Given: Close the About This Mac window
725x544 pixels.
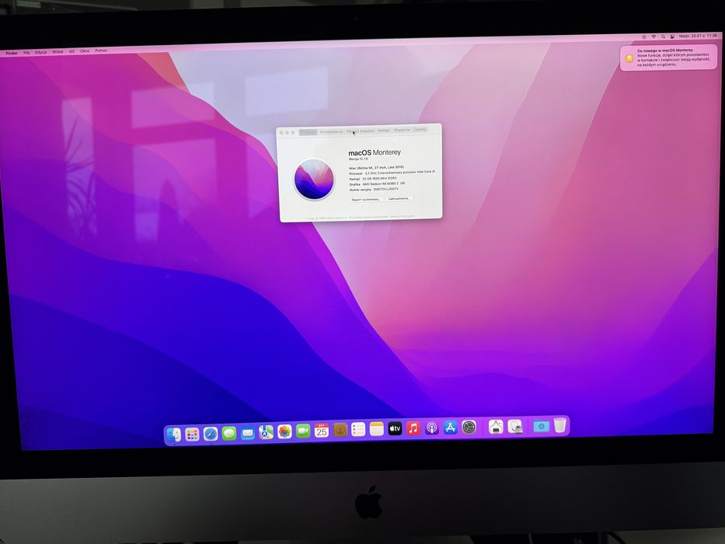Looking at the screenshot, I should point(281,133).
